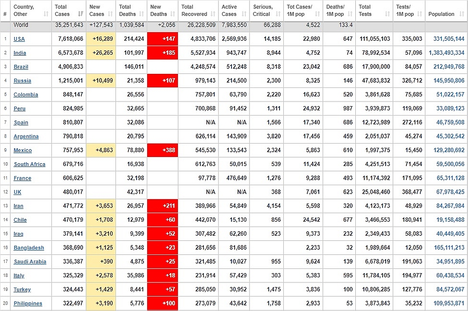Click the sort arrows beside Deaths/1M pop header
Viewport: 468px width, 311px height.
[350, 14]
